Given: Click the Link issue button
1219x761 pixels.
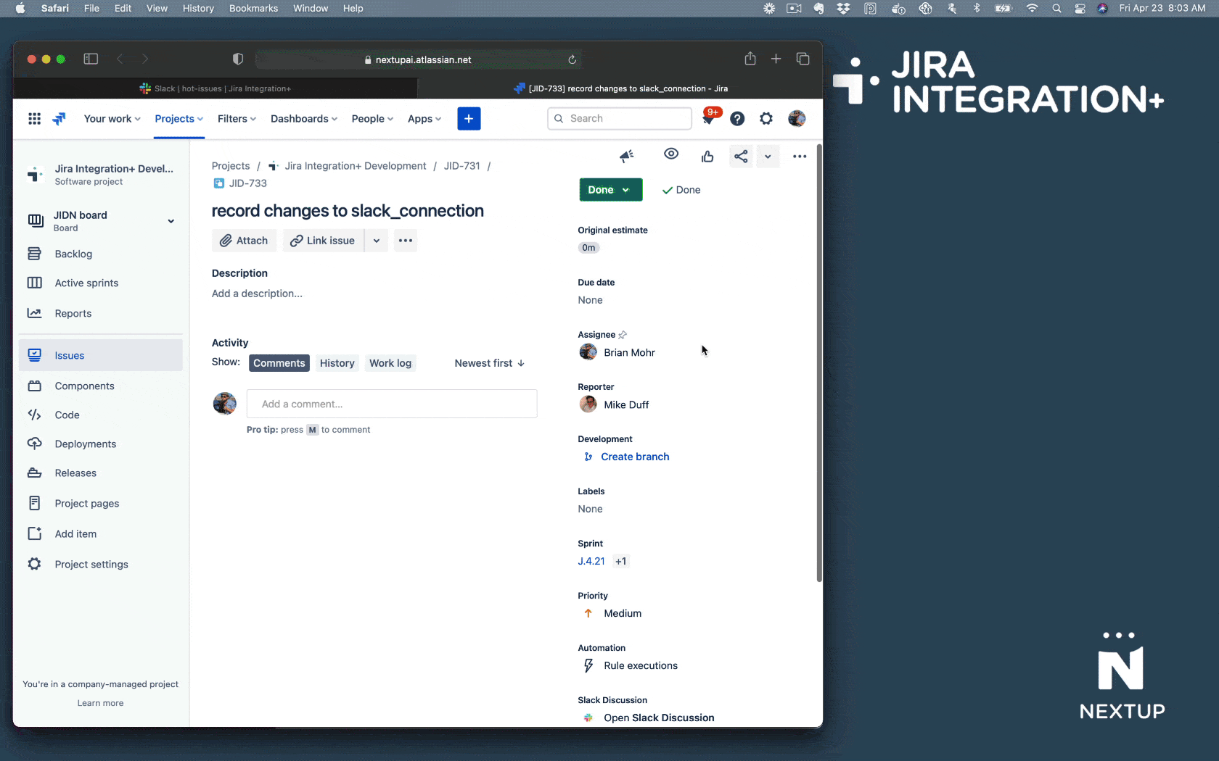Looking at the screenshot, I should [x=324, y=241].
